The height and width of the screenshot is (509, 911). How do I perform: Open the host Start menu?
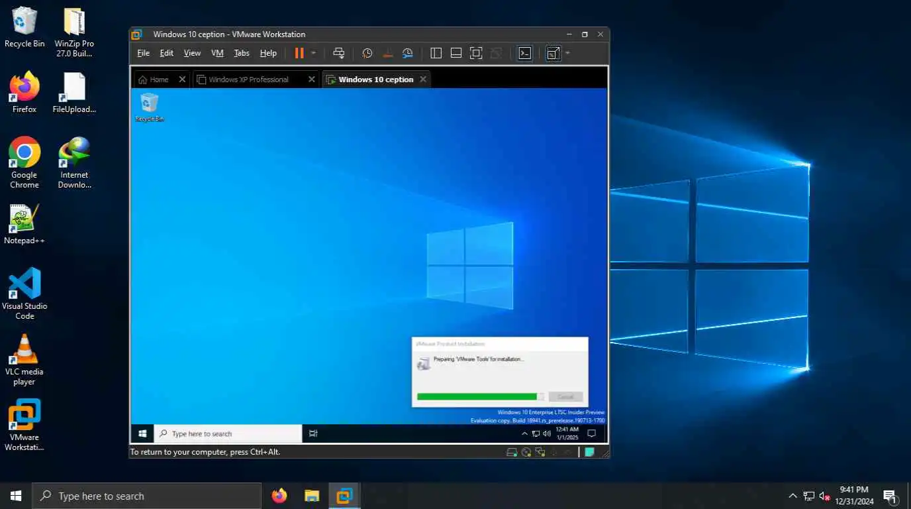[x=16, y=496]
